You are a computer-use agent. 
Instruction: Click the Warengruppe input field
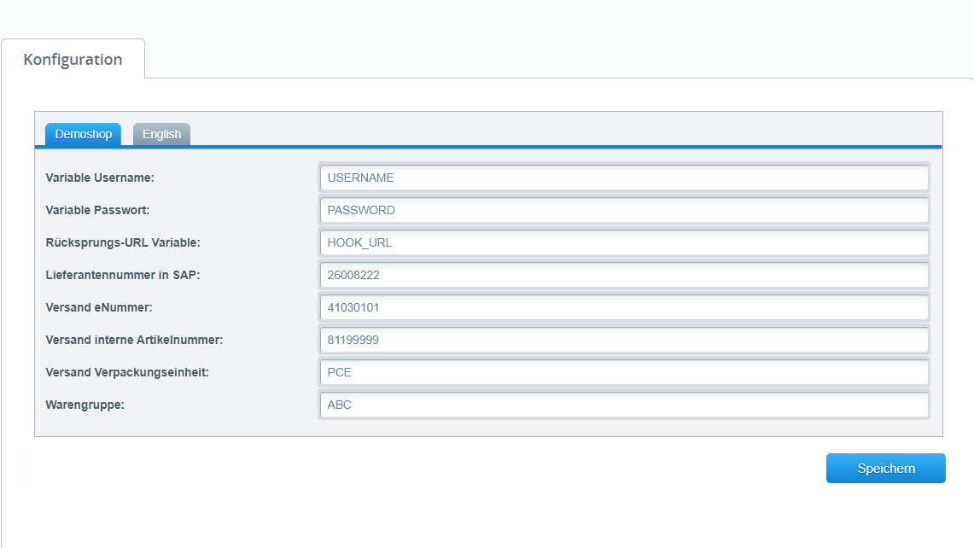pos(624,405)
